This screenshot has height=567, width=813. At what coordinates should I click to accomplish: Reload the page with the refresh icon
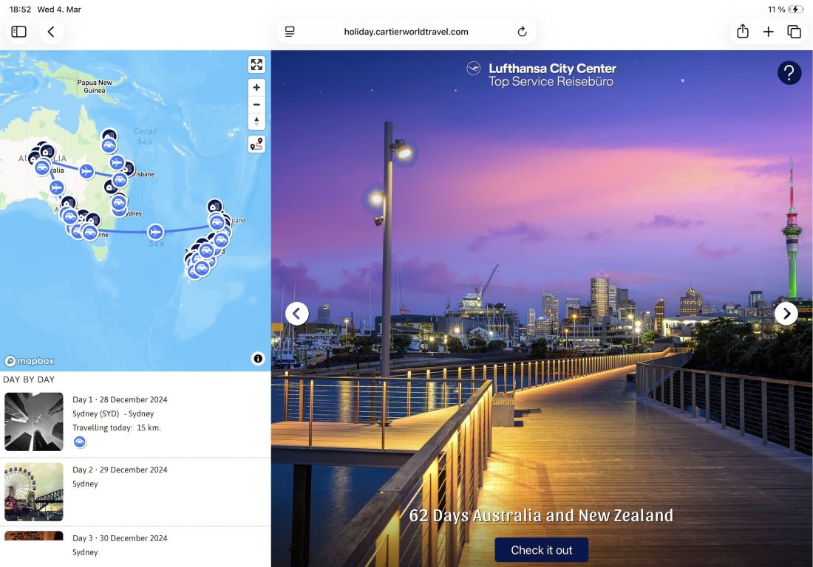522,32
